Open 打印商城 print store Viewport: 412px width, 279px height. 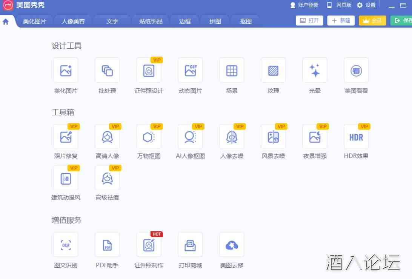click(190, 245)
